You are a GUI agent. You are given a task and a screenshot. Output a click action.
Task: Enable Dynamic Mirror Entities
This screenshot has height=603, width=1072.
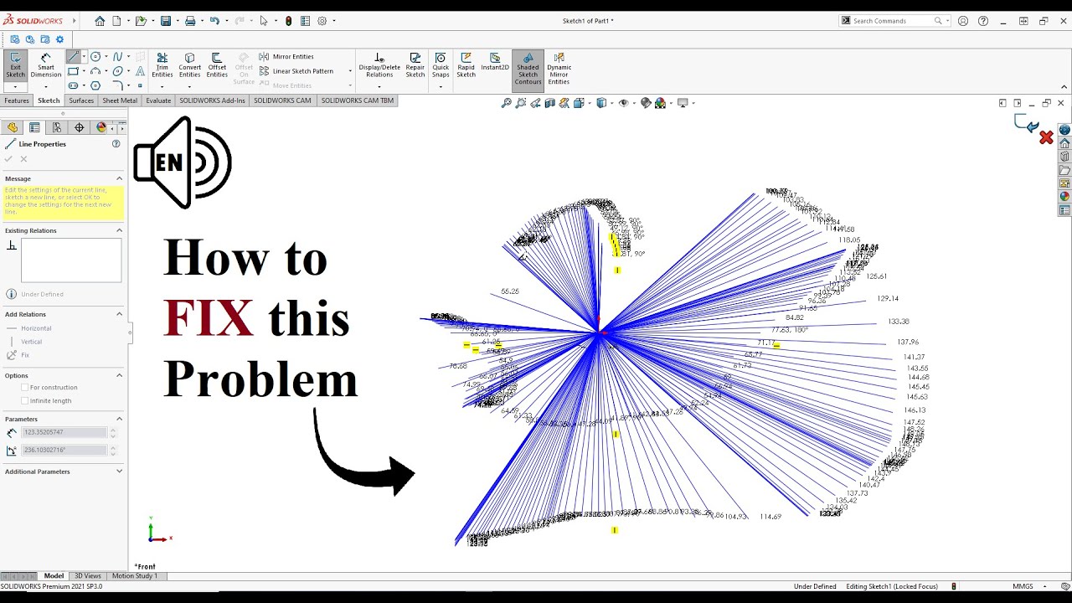point(559,69)
